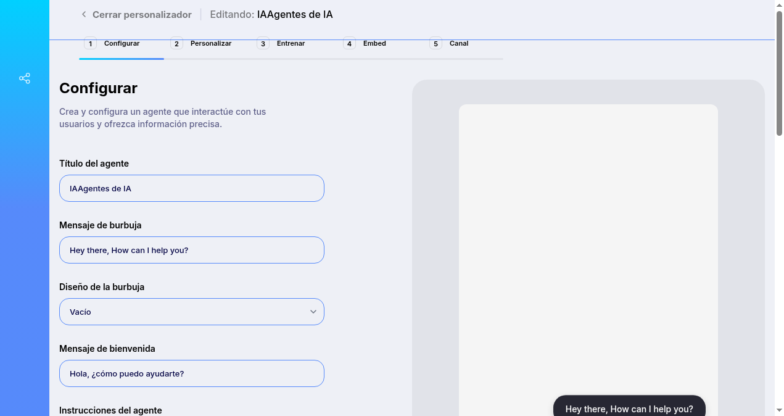Click the step 4 number badge for Embed

click(349, 43)
